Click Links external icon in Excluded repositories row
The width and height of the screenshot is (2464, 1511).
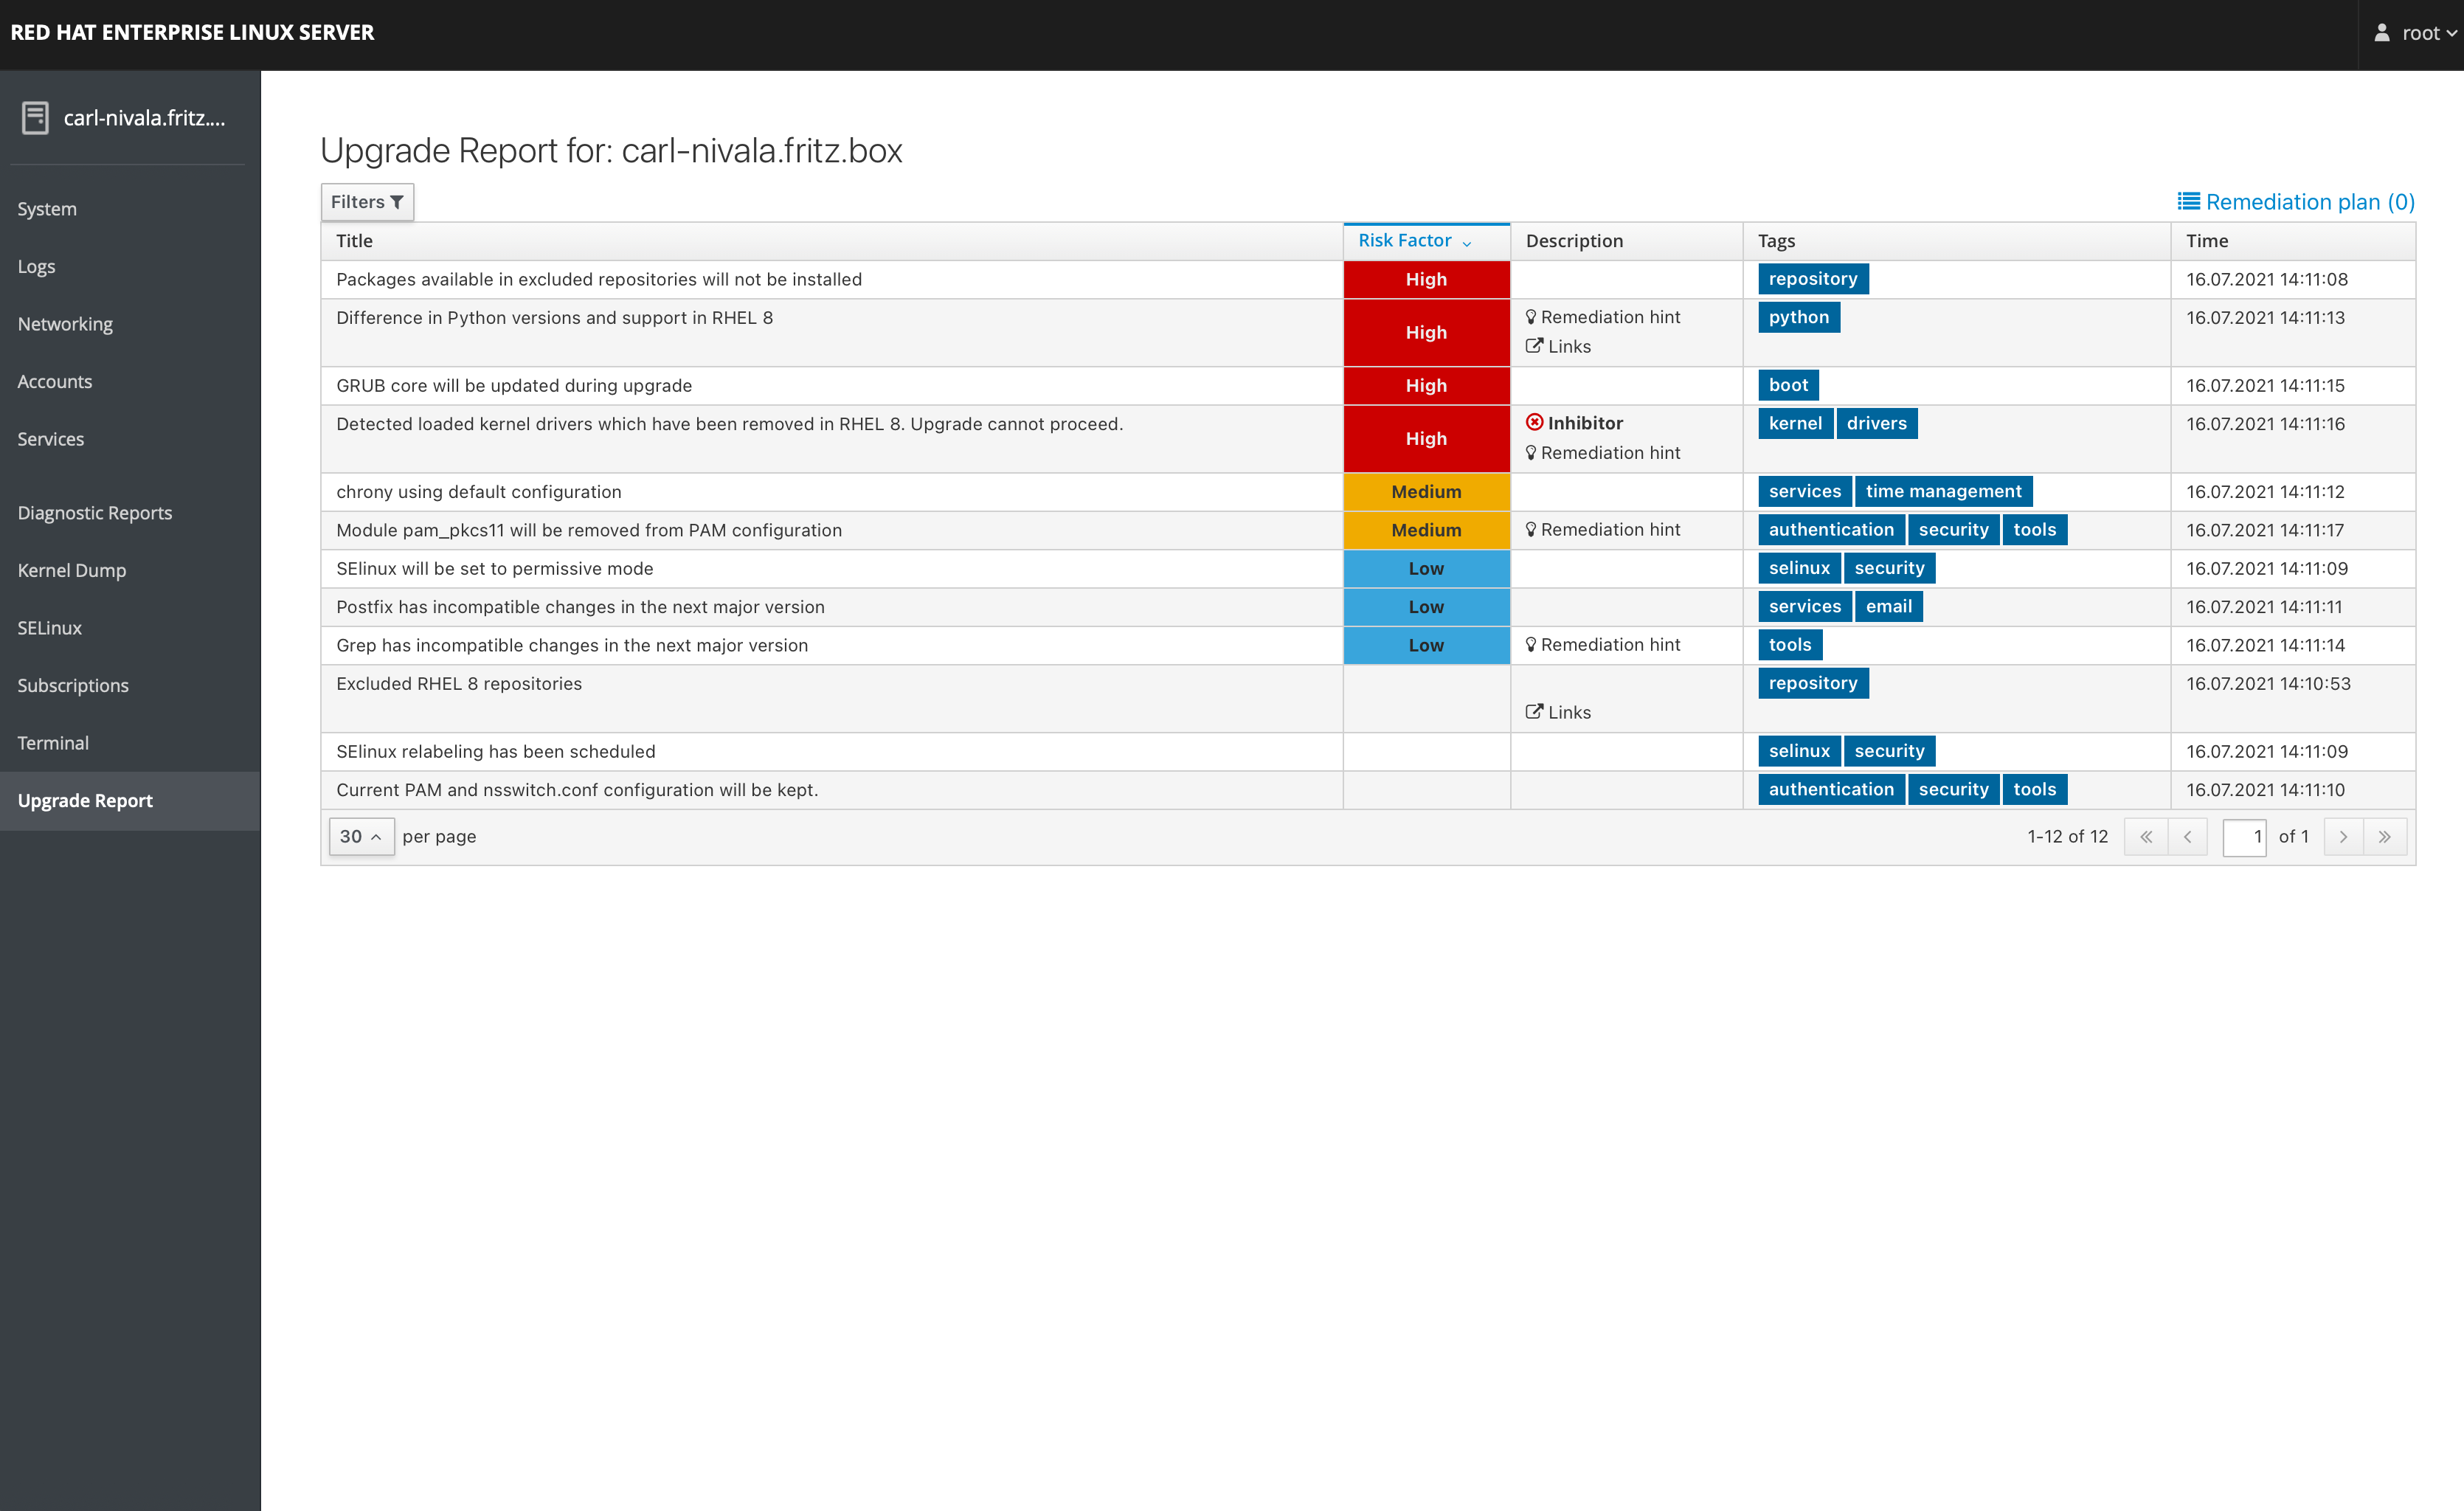pos(1534,712)
